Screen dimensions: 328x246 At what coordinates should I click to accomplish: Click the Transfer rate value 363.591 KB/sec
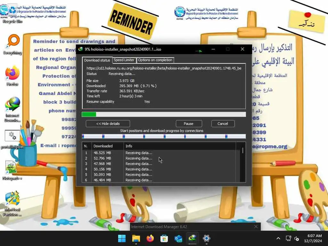click(x=132, y=91)
